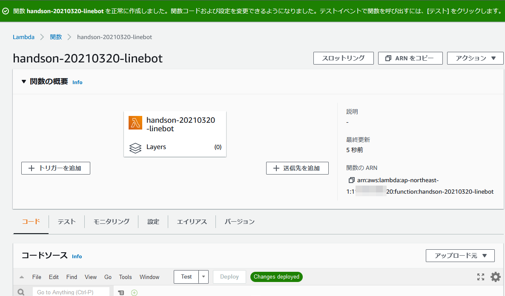This screenshot has height=296, width=505.
Task: Open editor settings gear icon
Action: (x=495, y=277)
